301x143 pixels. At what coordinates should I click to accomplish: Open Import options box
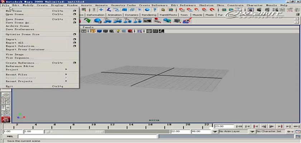point(75,39)
